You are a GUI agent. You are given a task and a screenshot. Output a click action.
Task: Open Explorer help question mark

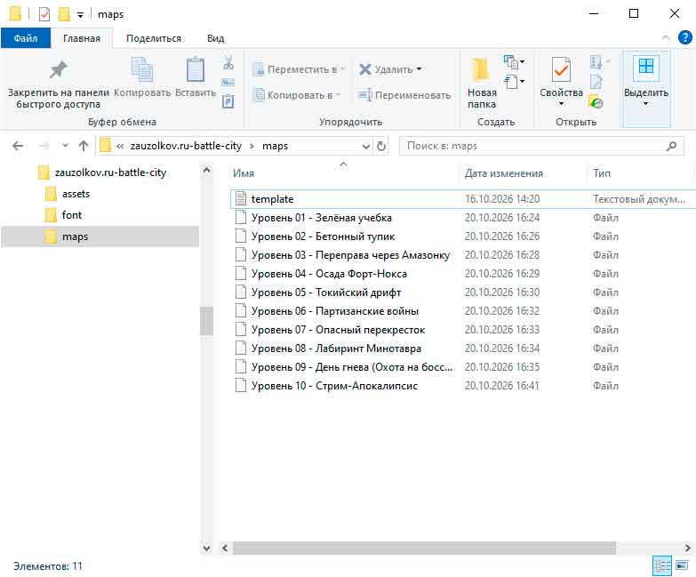(685, 37)
